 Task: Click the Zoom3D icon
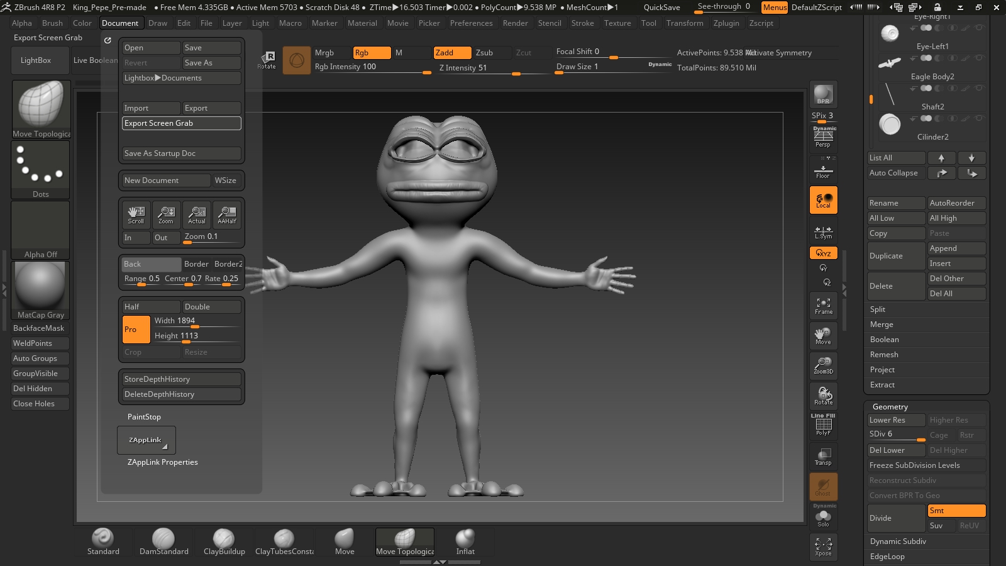(823, 365)
